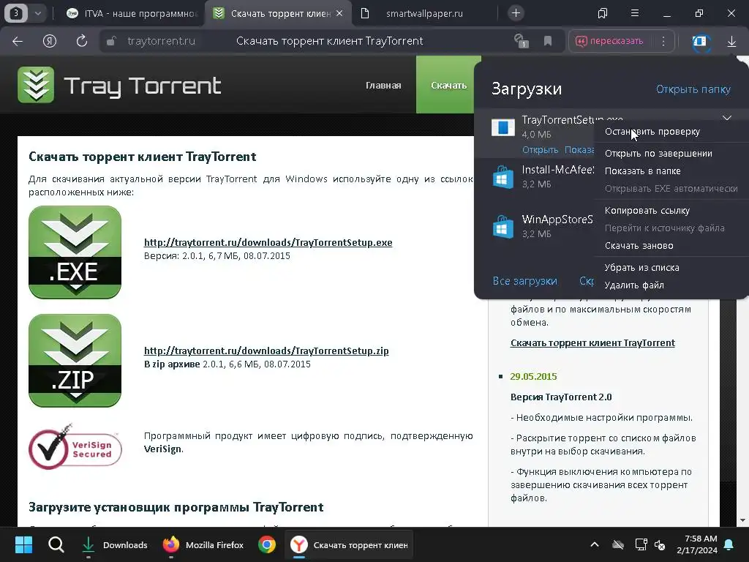The height and width of the screenshot is (562, 749).
Task: Click the пересказать summarize button
Action: click(609, 41)
